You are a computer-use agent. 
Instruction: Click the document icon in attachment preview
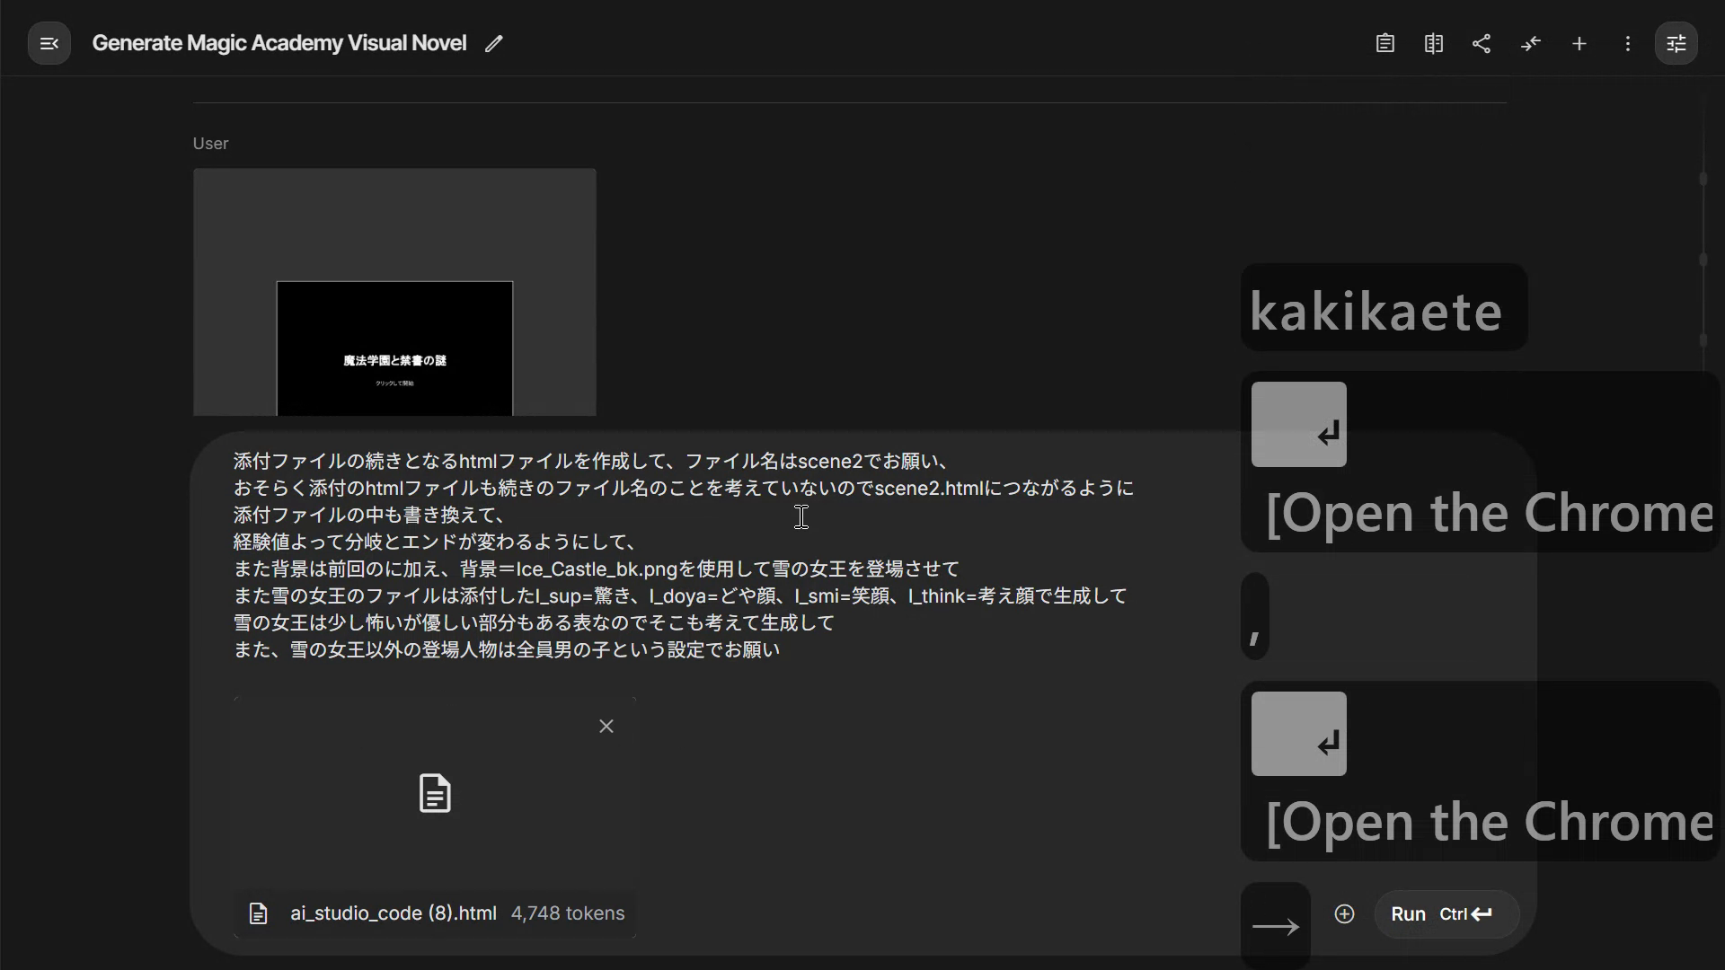click(x=435, y=794)
